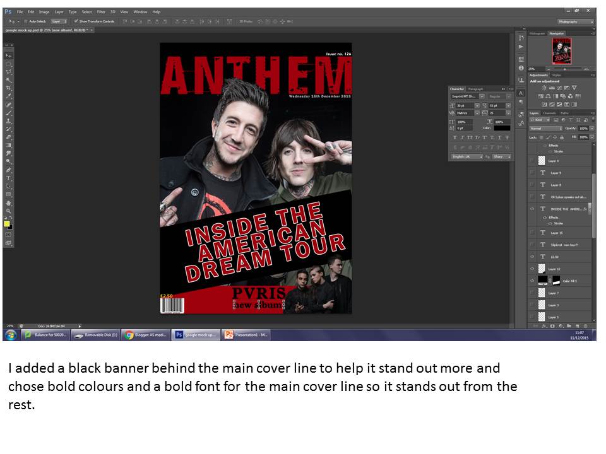Open PowerPoint Presentation1 in taskbar
This screenshot has height=454, width=606.
[x=246, y=335]
